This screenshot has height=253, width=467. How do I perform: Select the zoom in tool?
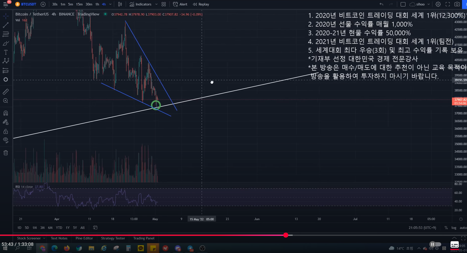click(x=6, y=101)
